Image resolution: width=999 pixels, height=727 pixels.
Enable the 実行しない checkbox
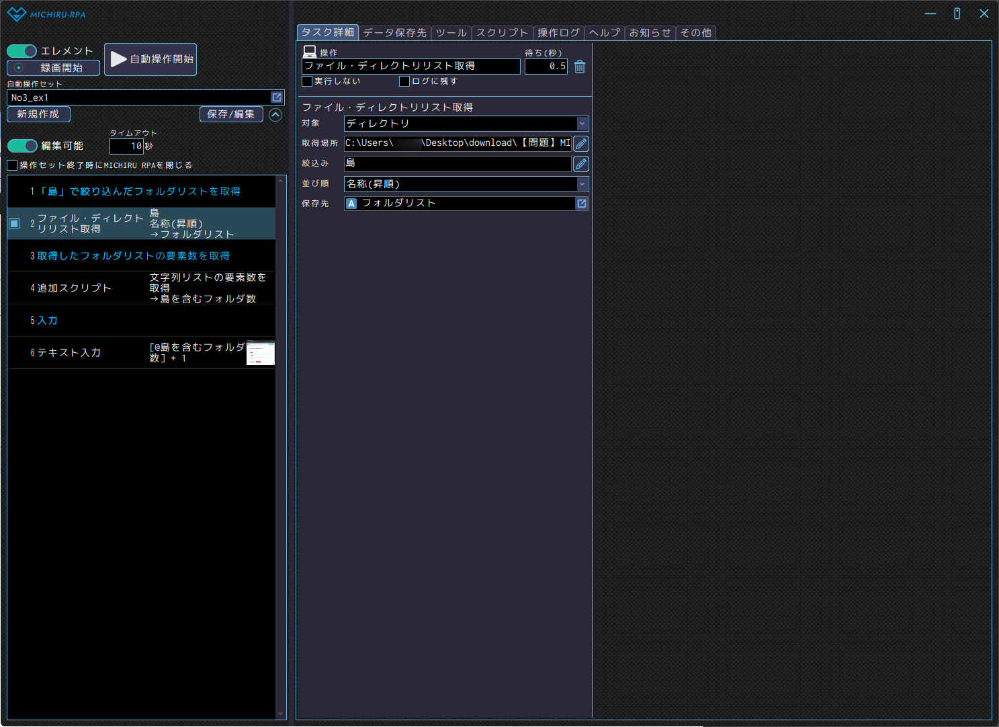coord(308,81)
